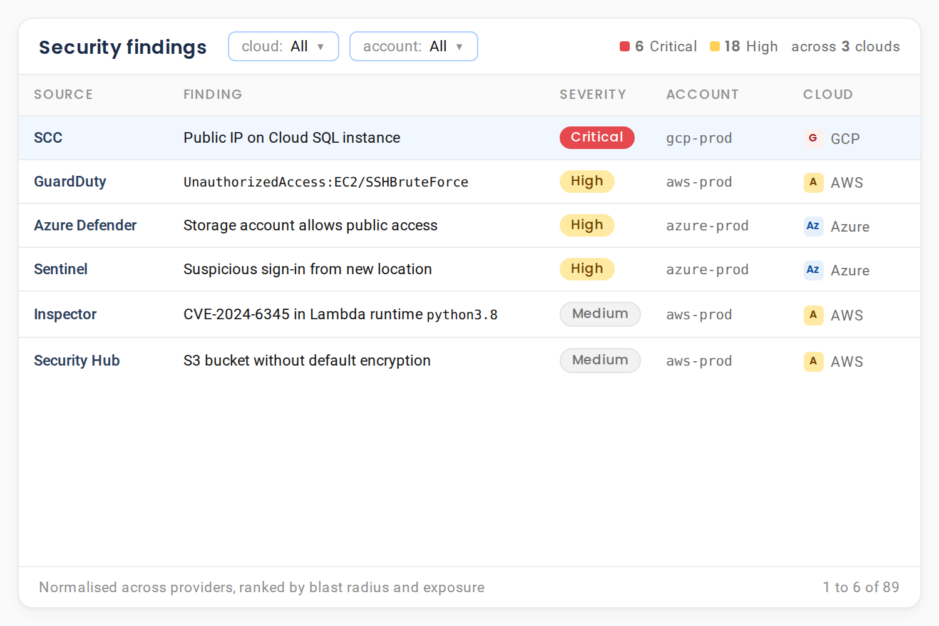Image resolution: width=939 pixels, height=626 pixels.
Task: Click Medium badge in Security Hub row
Action: (600, 360)
